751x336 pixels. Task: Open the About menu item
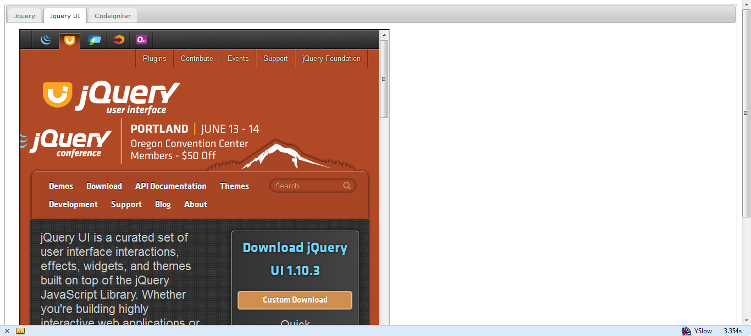(196, 204)
